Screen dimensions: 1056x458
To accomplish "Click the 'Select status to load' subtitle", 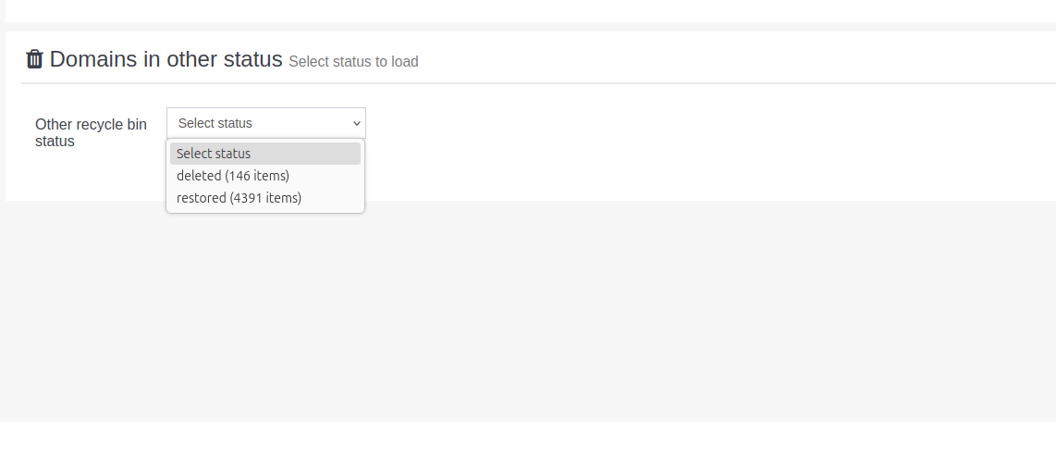I will [x=353, y=62].
